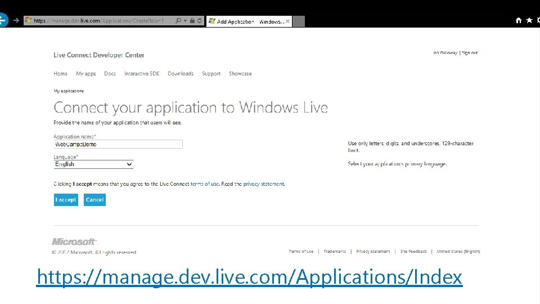Open footer Trademarks link
Screen dimensions: 540x304
[x=335, y=252]
